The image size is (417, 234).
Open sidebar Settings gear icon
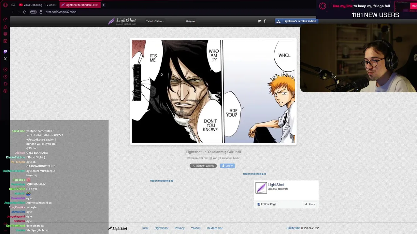point(5,91)
